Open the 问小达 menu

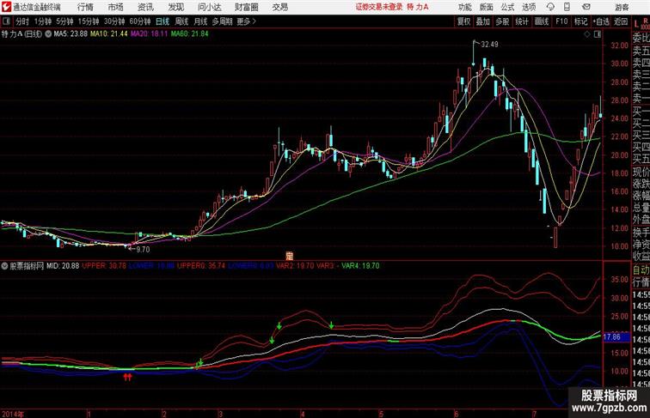click(x=209, y=7)
